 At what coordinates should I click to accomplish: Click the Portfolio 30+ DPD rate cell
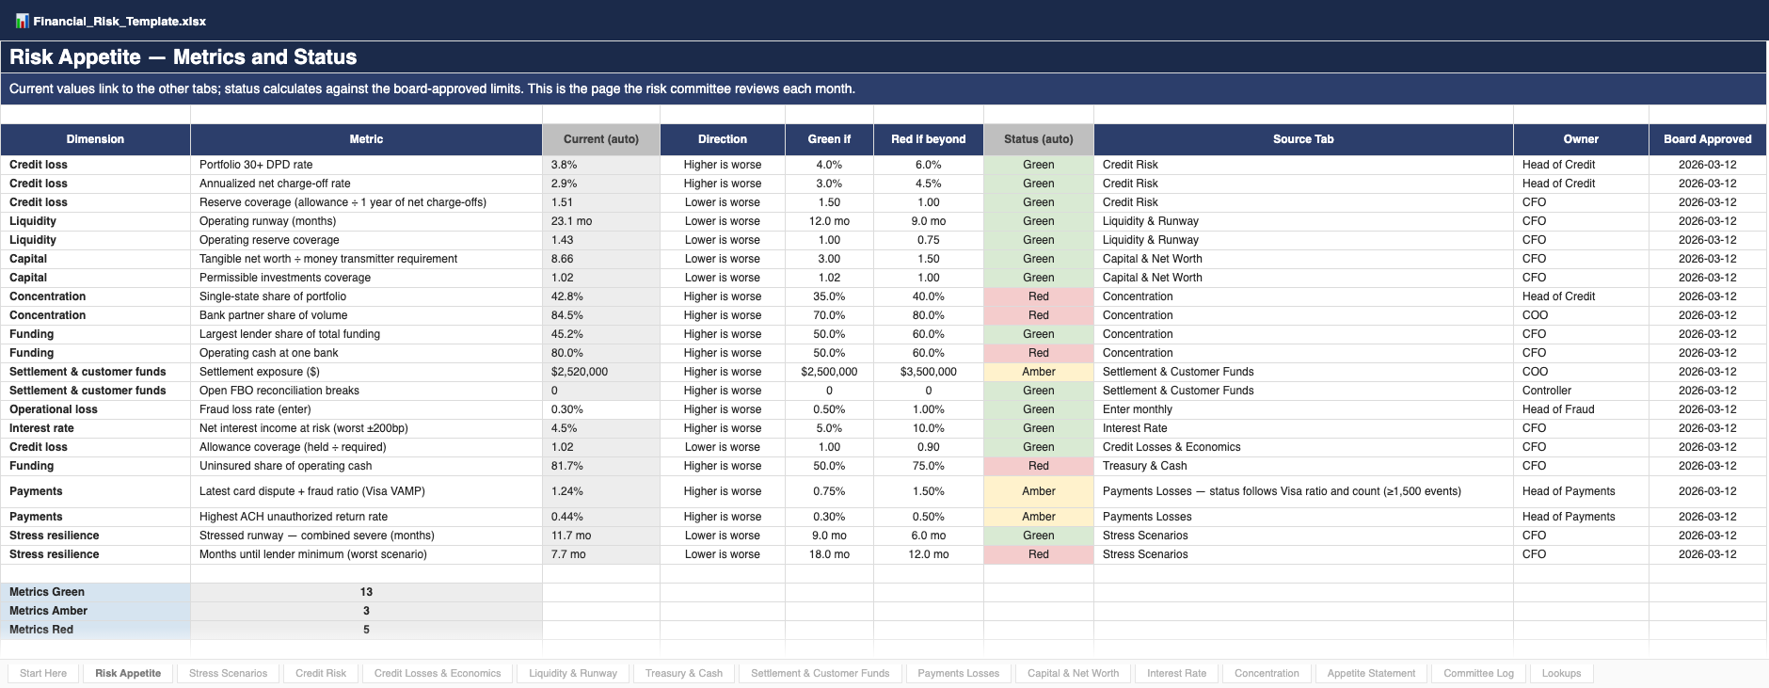[366, 165]
